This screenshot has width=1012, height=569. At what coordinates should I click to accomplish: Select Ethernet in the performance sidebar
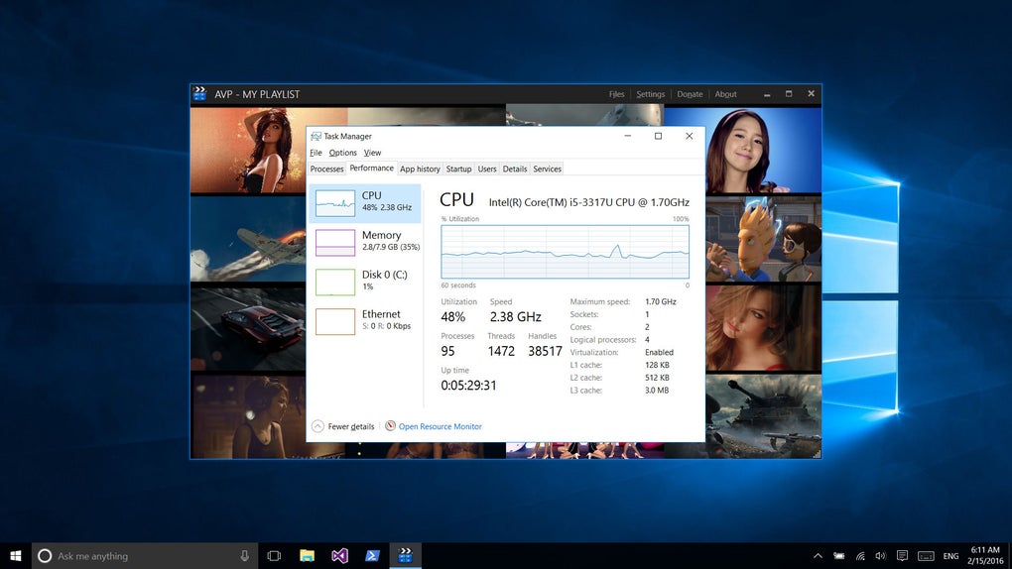coord(365,321)
